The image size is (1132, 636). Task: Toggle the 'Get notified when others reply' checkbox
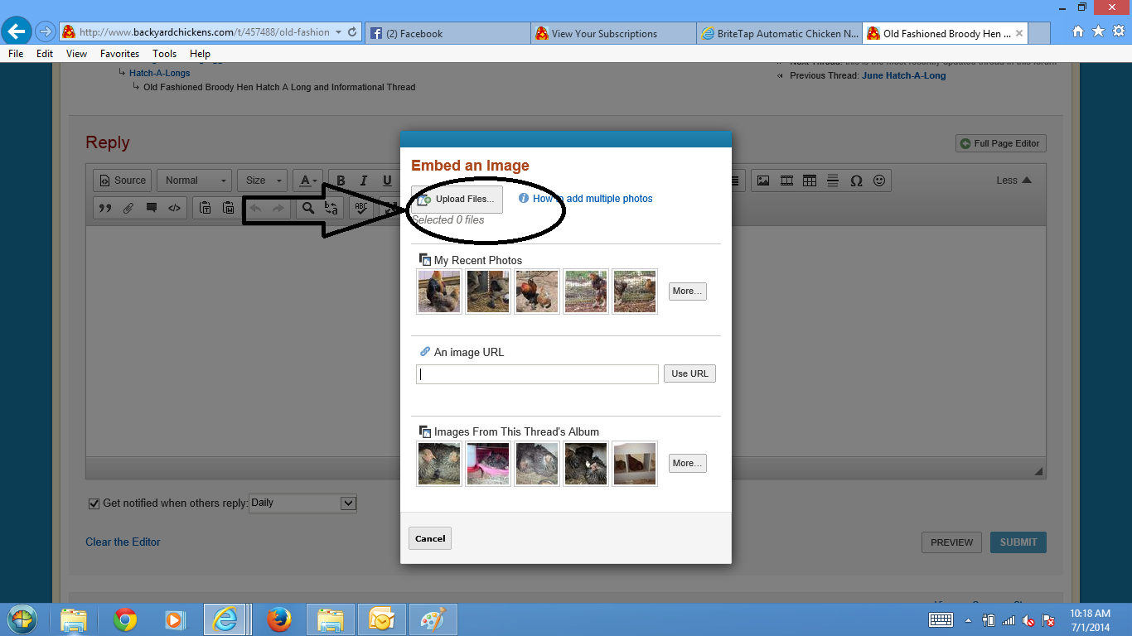(x=94, y=503)
